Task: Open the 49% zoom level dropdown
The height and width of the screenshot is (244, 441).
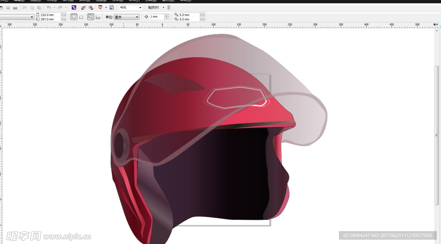Action: pos(140,8)
